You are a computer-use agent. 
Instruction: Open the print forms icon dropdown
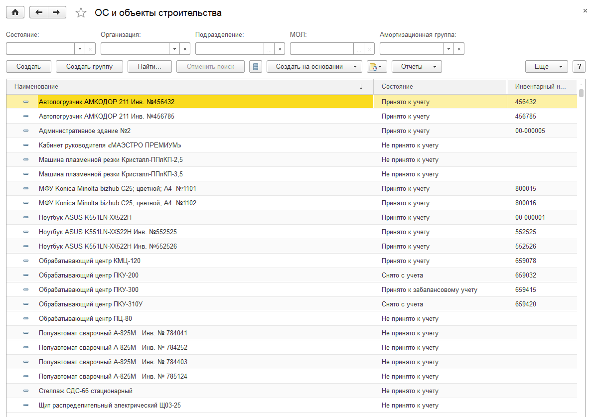point(377,67)
